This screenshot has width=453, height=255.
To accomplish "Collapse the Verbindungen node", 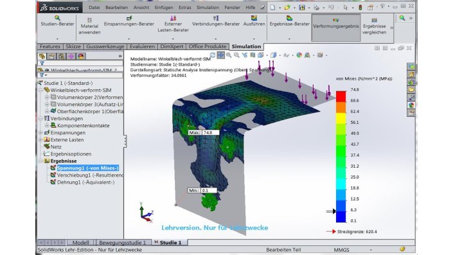I will [x=40, y=118].
